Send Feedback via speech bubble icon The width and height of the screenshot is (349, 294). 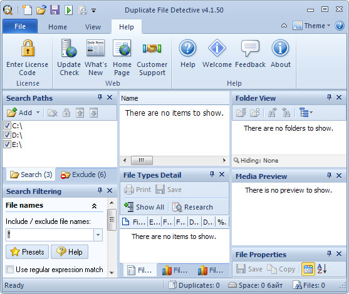click(x=250, y=48)
